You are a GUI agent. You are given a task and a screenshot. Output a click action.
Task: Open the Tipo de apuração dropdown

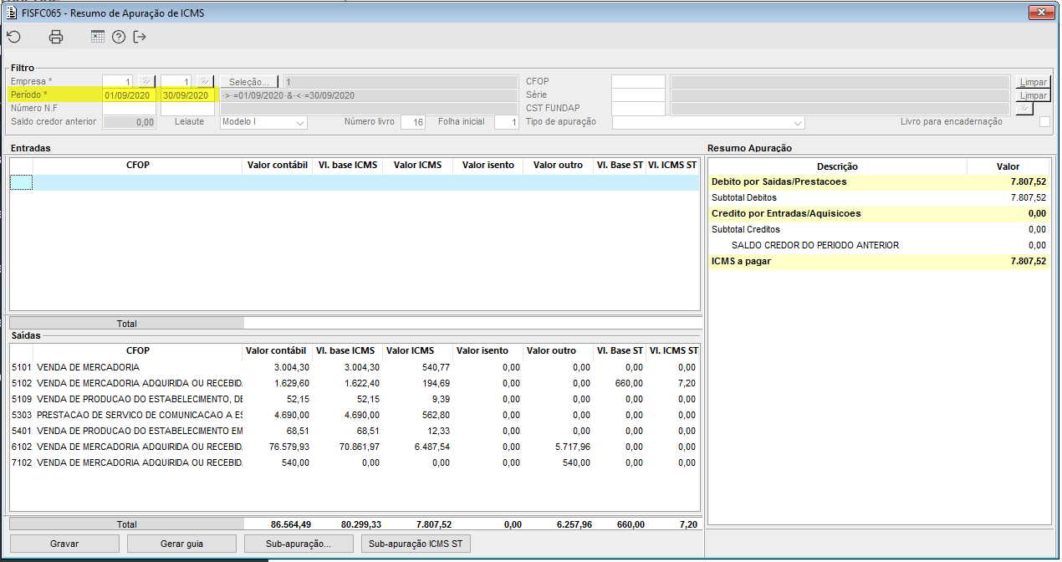[x=708, y=122]
